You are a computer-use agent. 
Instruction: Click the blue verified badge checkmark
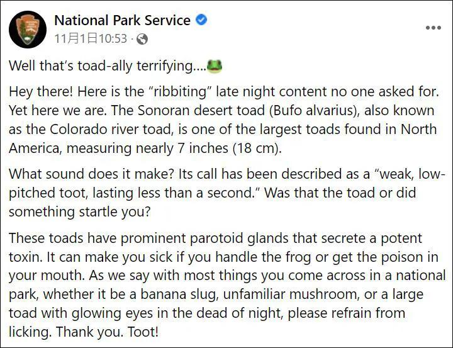point(201,20)
